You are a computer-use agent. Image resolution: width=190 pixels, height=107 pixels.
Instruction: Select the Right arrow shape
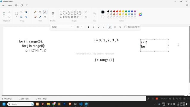tap(69, 14)
